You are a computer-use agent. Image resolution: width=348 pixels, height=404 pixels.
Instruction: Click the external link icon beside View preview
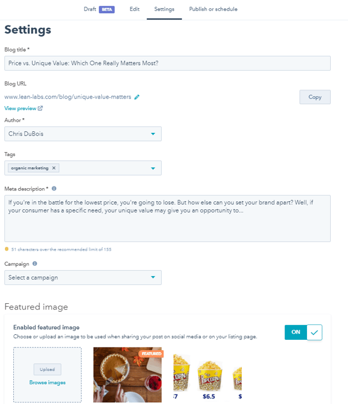click(x=40, y=108)
